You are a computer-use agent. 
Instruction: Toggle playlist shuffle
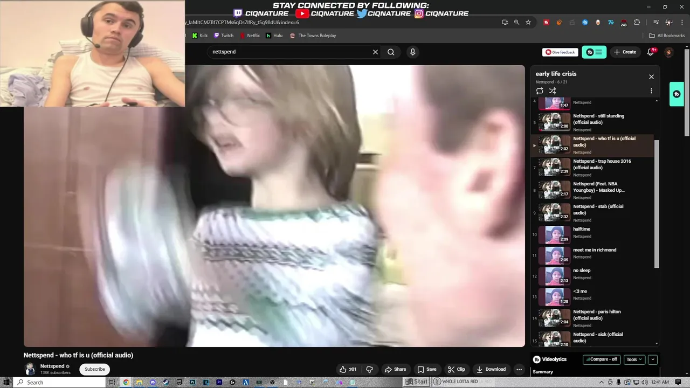pos(553,91)
